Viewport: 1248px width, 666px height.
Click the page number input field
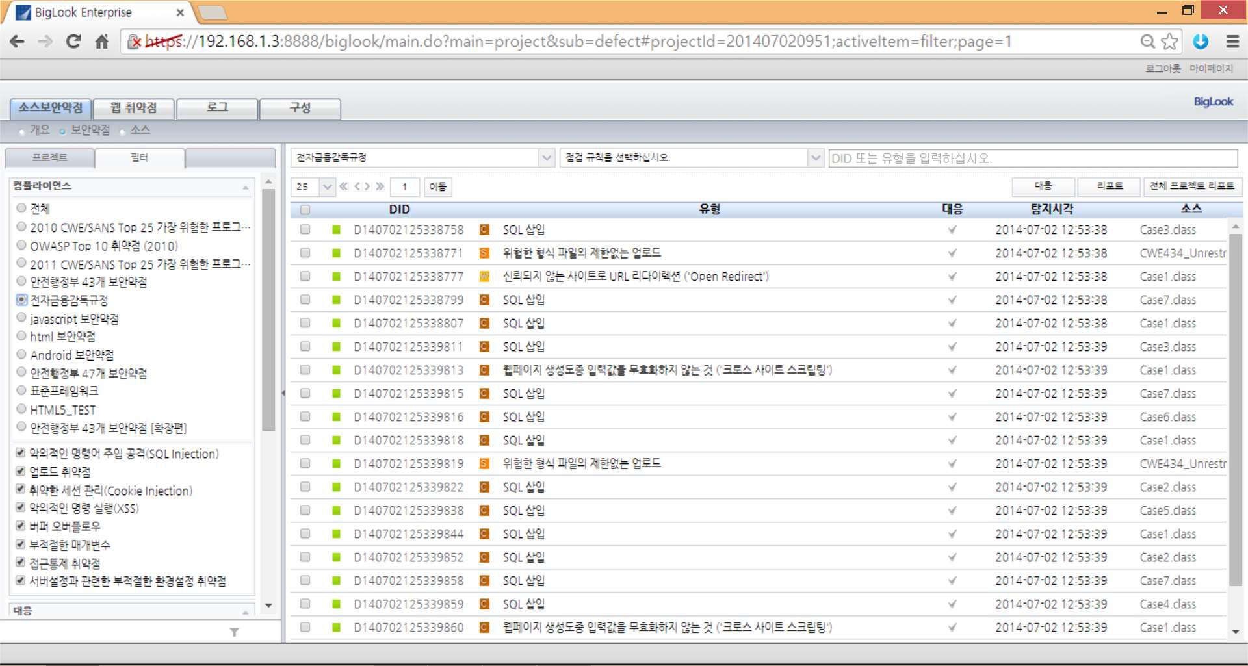coord(405,186)
